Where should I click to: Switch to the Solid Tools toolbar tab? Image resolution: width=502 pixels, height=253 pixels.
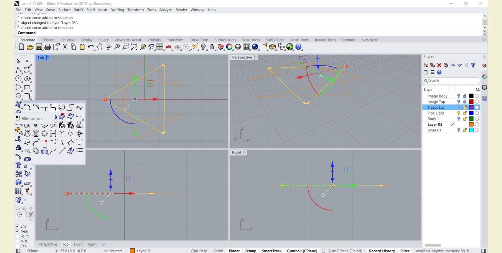tap(251, 40)
